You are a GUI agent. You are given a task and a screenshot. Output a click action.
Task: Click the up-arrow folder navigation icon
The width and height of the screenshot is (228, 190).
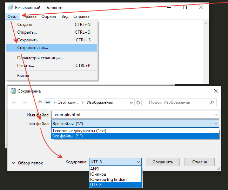click(40, 102)
